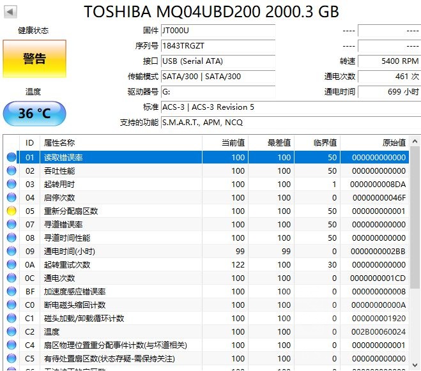This screenshot has width=421, height=371.
Task: Click the blue status icon for 通电时间(小时)
Action: [x=11, y=251]
